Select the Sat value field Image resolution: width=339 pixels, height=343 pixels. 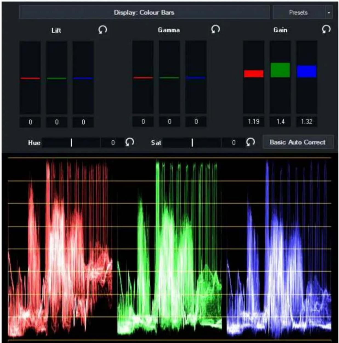(233, 143)
